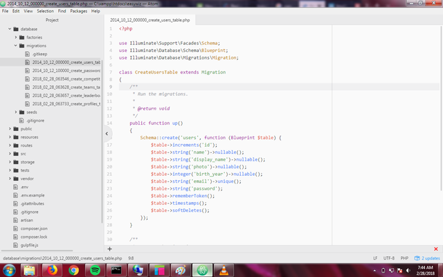Image resolution: width=443 pixels, height=277 pixels.
Task: Collapse the database folder
Action: 29,28
